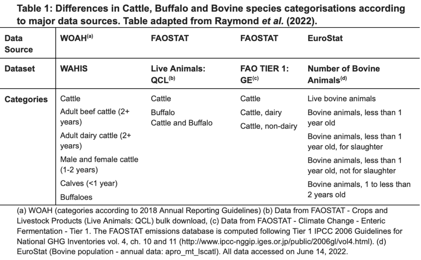Select Male and female cattle (1-2 years)
The height and width of the screenshot is (260, 421).
[99, 164]
